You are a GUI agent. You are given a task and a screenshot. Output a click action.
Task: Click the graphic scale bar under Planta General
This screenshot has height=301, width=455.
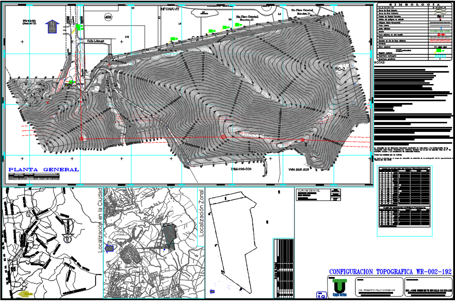(34, 177)
